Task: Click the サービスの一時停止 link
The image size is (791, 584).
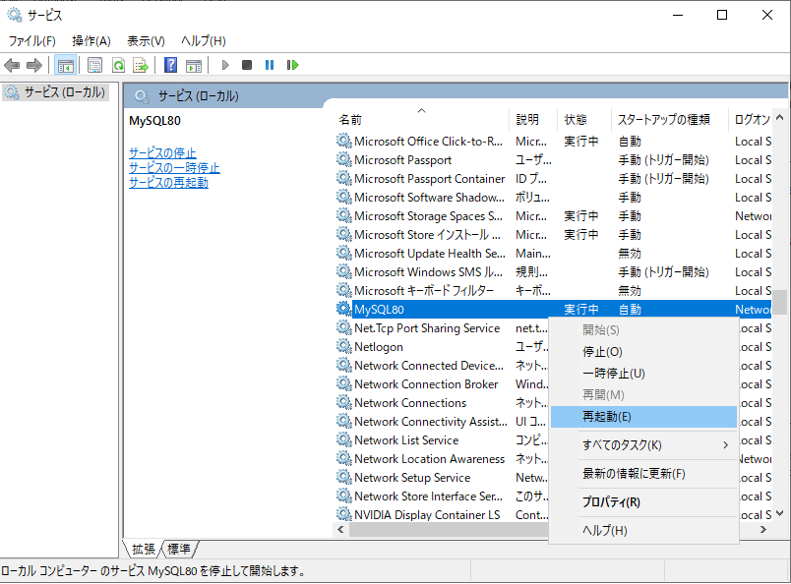Action: click(174, 167)
